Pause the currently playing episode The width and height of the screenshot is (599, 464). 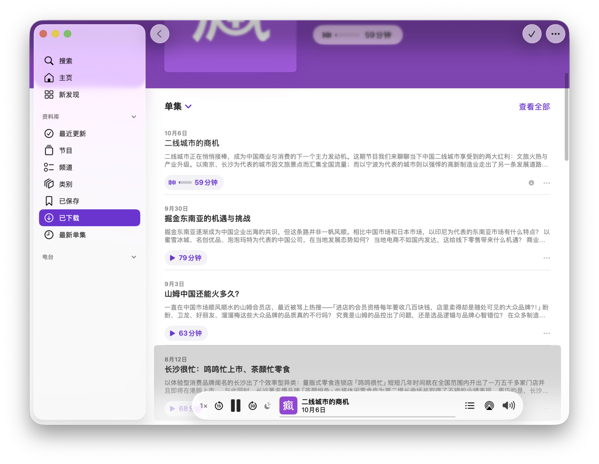235,406
